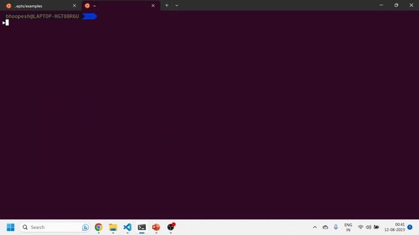Click the microphone tray icon

[x=336, y=227]
